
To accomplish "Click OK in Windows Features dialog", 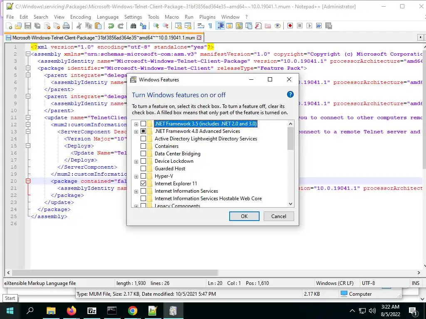I will (x=244, y=216).
